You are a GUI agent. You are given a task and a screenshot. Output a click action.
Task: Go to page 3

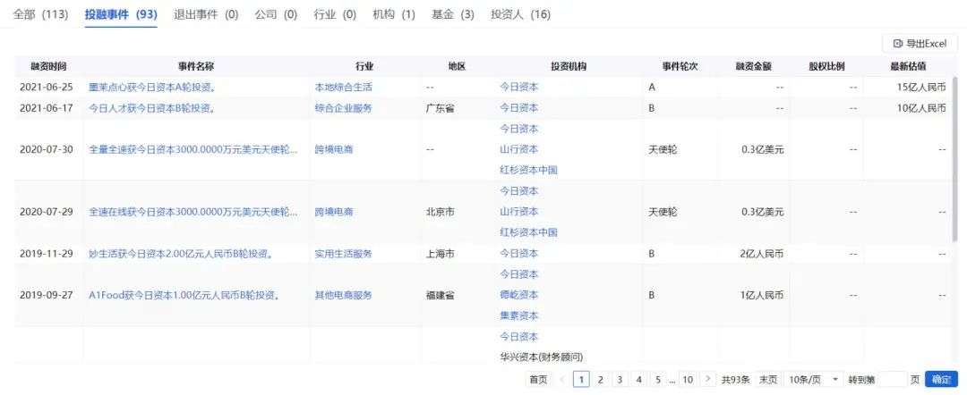tap(620, 379)
